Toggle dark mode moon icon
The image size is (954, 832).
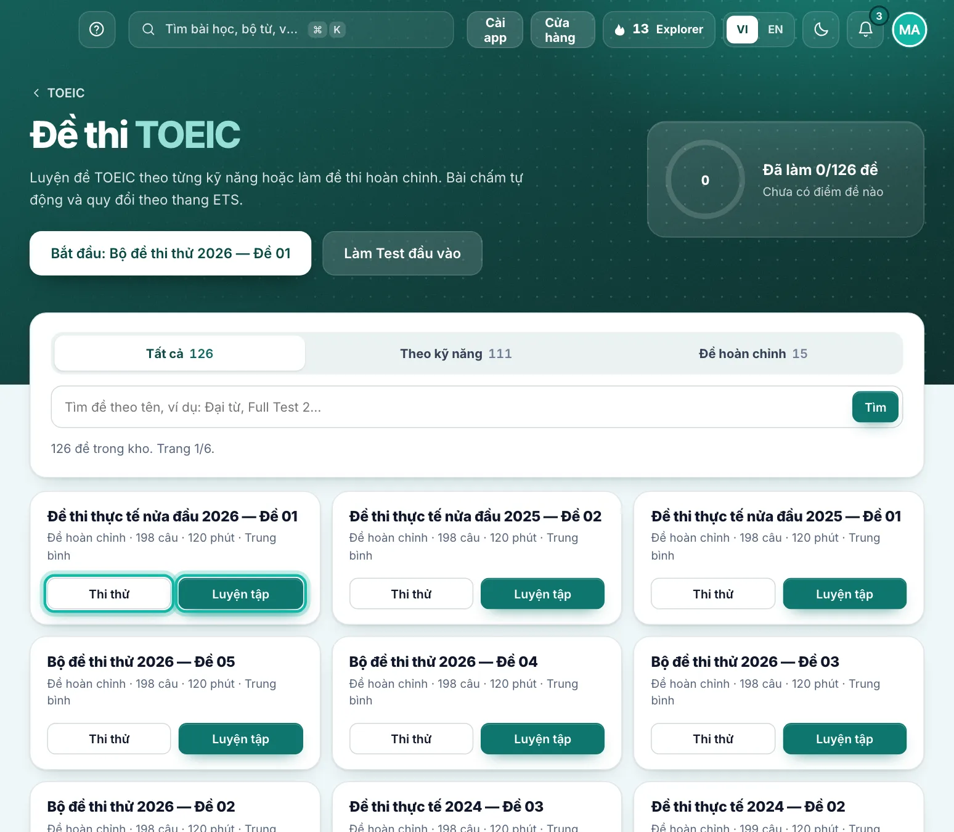click(x=821, y=30)
